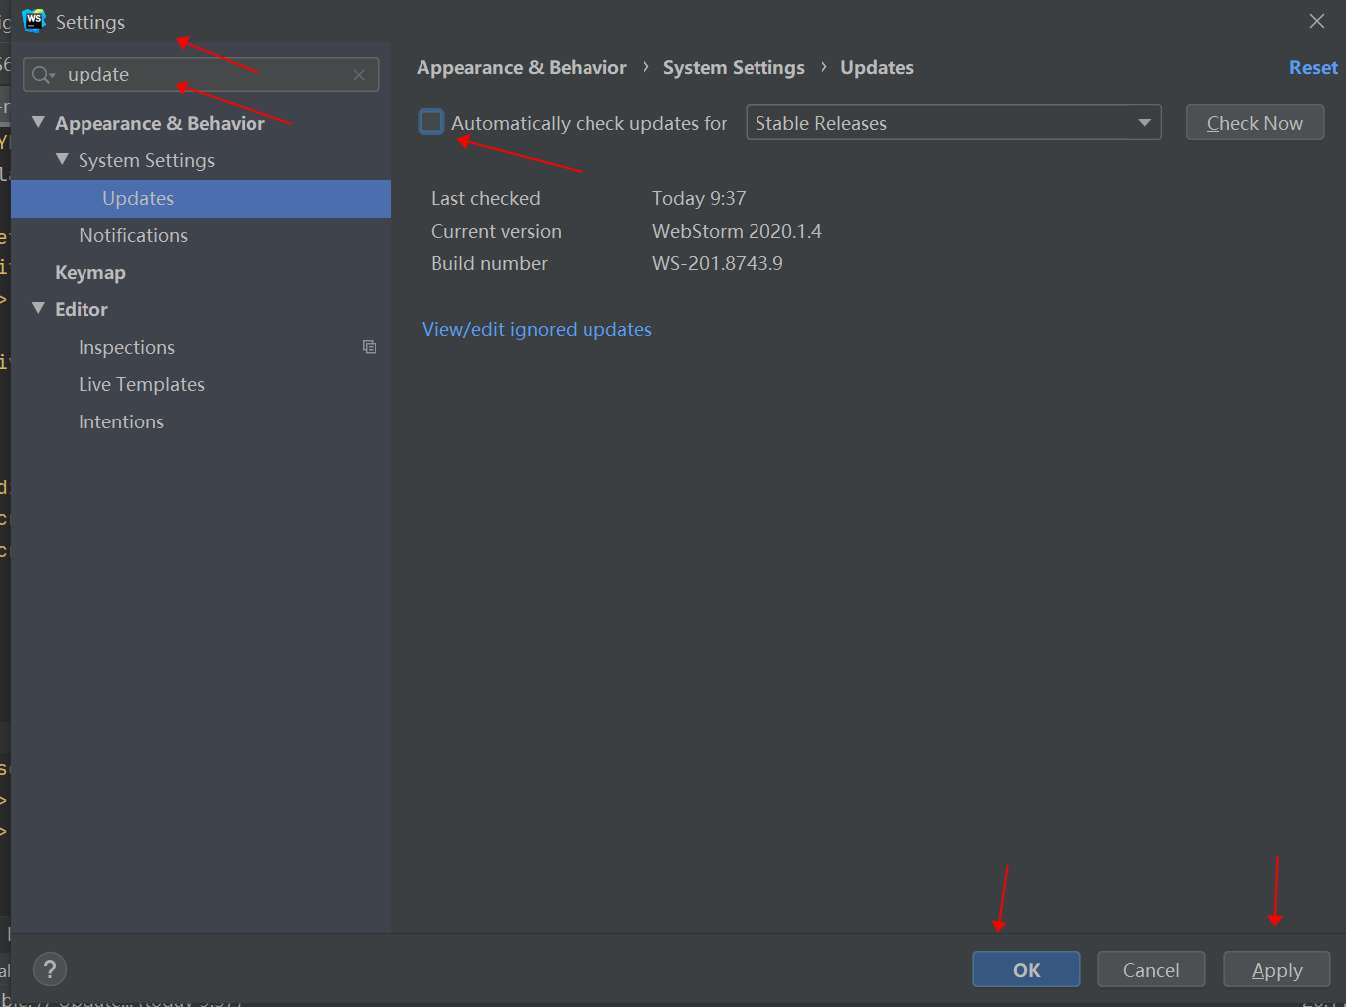Click System Settings in the breadcrumb
Viewport: 1346px width, 1007px height.
point(734,67)
